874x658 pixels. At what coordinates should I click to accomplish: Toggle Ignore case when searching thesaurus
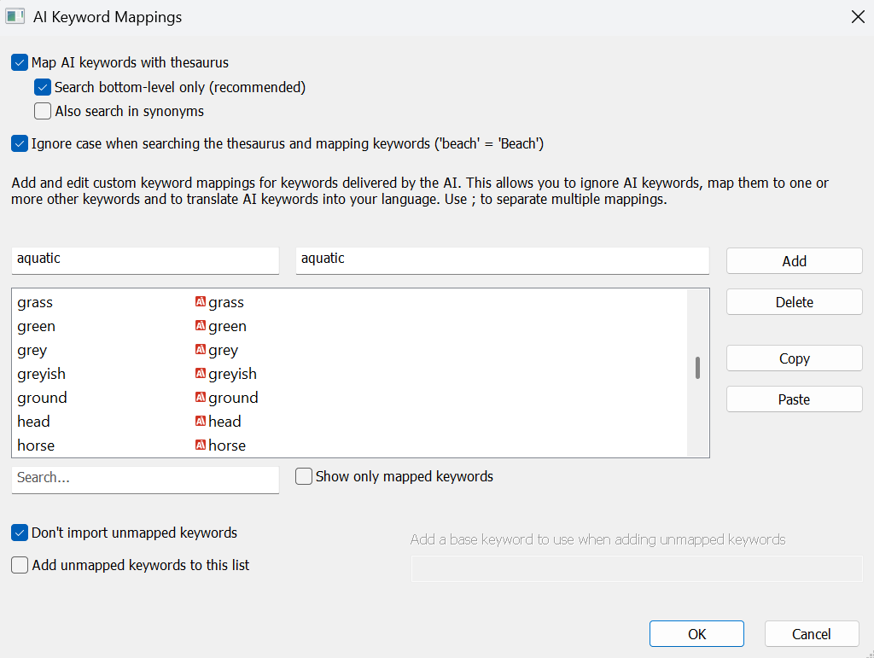20,143
